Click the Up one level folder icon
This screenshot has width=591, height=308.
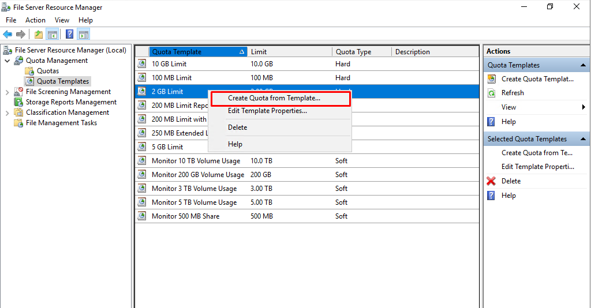pyautogui.click(x=39, y=34)
